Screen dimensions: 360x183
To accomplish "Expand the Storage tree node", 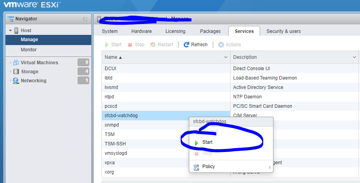I will tap(10, 72).
